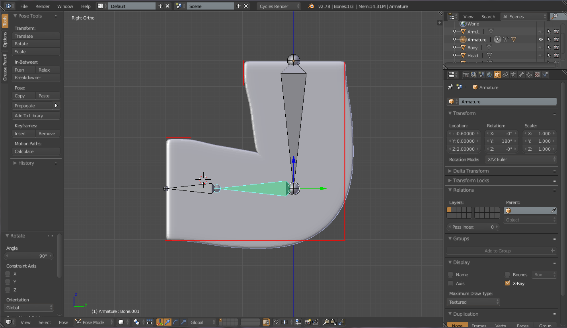This screenshot has height=328, width=567.
Task: Open the properties editor type selector
Action: click(x=452, y=75)
